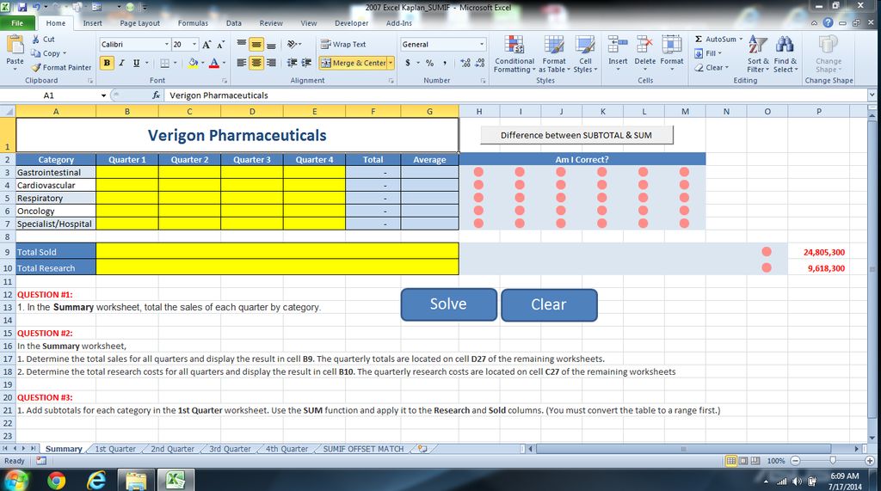Toggle Align Text Left
The image size is (881, 491).
click(242, 63)
